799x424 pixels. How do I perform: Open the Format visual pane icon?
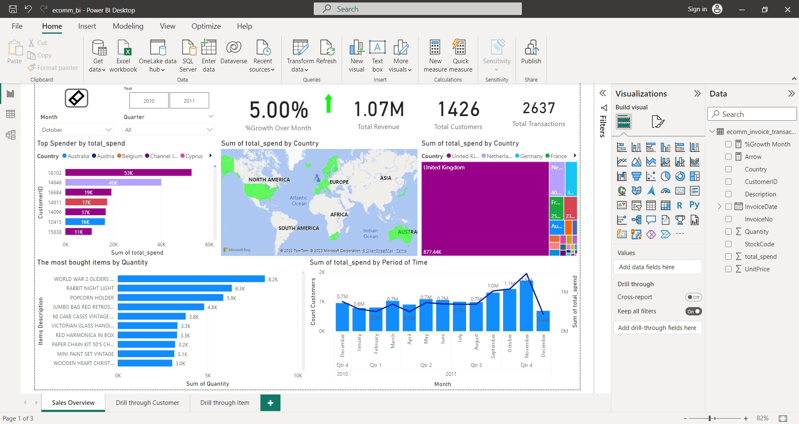pos(658,121)
